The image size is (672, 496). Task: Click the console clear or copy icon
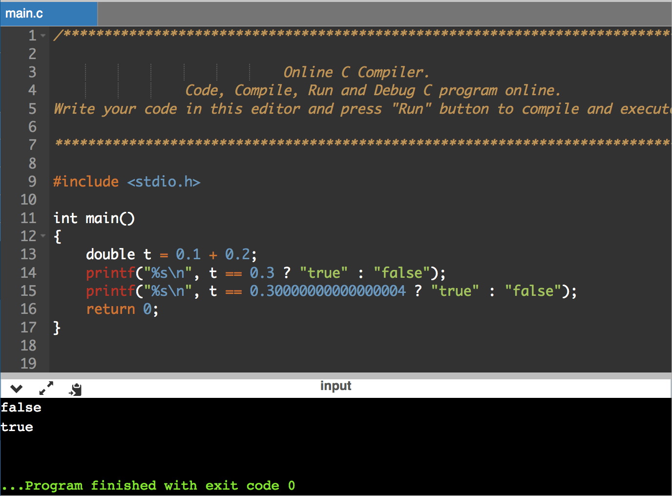76,389
